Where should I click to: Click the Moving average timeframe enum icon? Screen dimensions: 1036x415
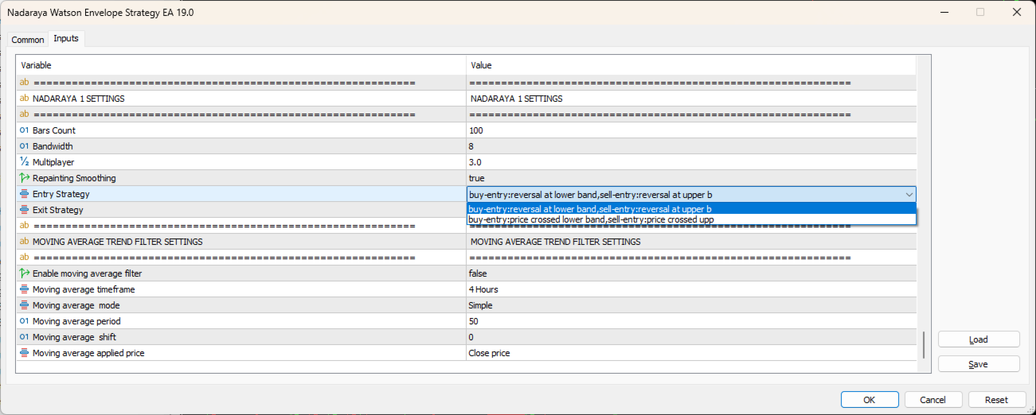point(24,289)
